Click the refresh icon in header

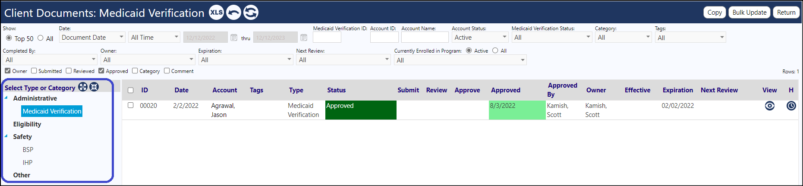click(251, 13)
